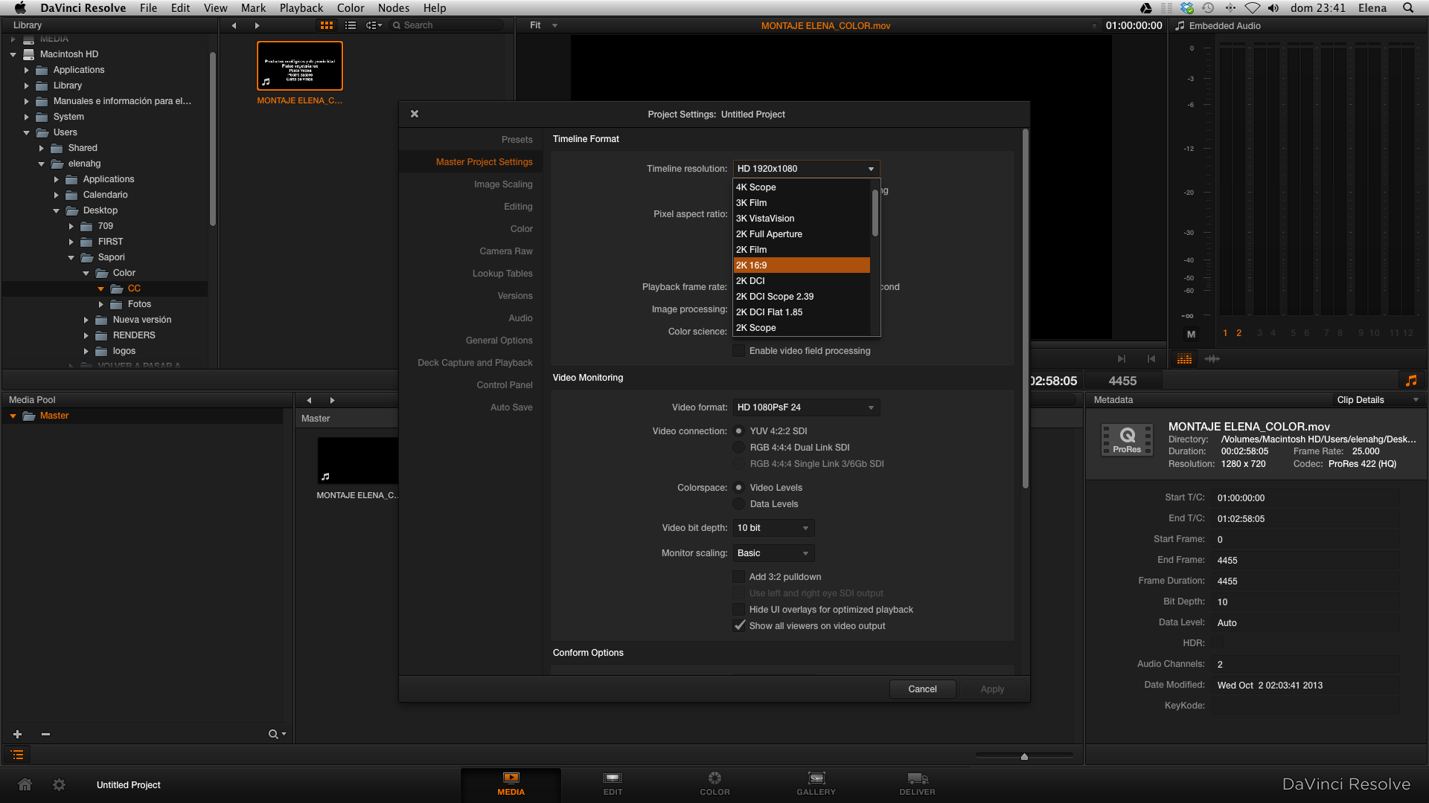Open the Nodes menu
The image size is (1429, 803).
393,8
